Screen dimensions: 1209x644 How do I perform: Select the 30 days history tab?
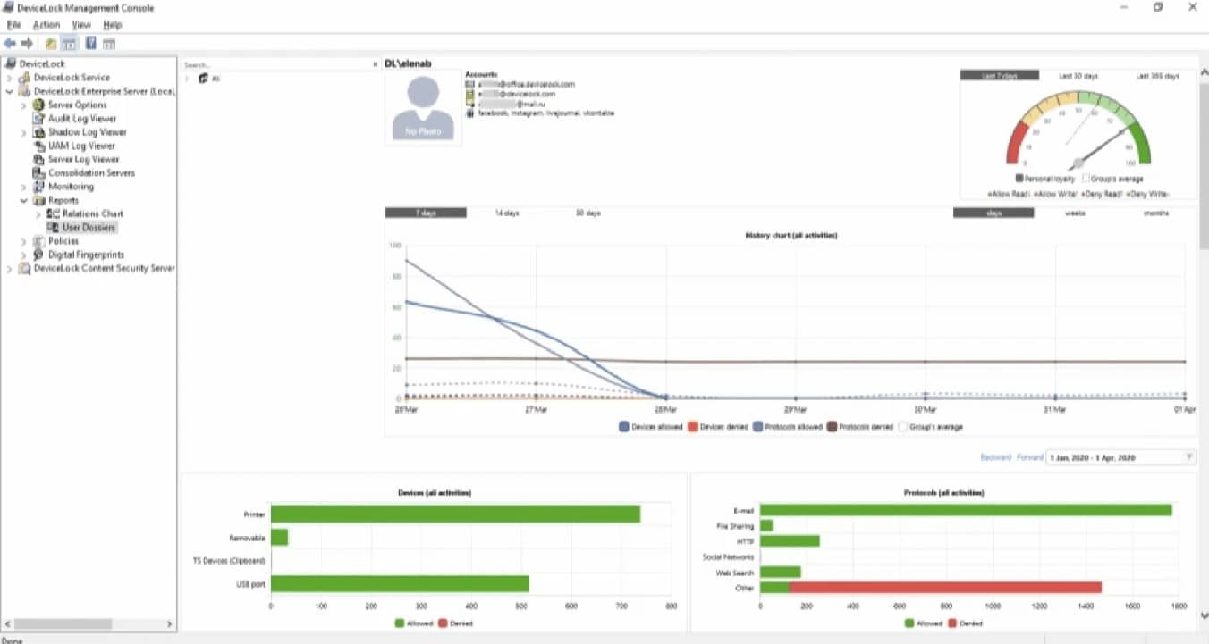[x=588, y=213]
